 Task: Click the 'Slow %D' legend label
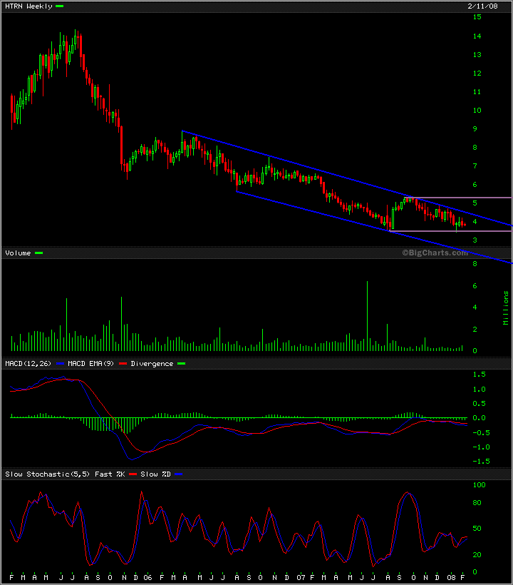click(155, 474)
